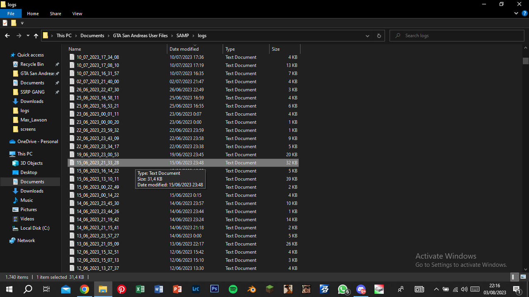Click the vertical scrollbar thumb
This screenshot has width=529, height=297.
tap(526, 61)
